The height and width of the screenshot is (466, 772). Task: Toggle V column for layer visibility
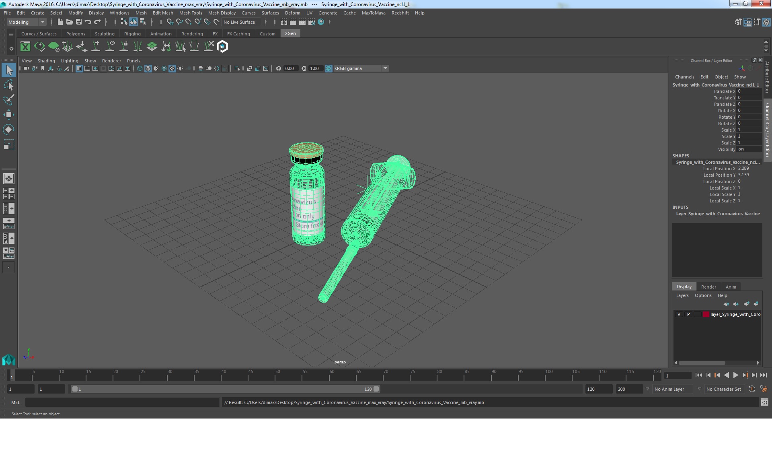pyautogui.click(x=679, y=313)
